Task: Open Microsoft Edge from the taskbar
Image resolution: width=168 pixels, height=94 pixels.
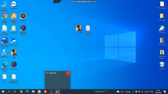Action: (27, 92)
